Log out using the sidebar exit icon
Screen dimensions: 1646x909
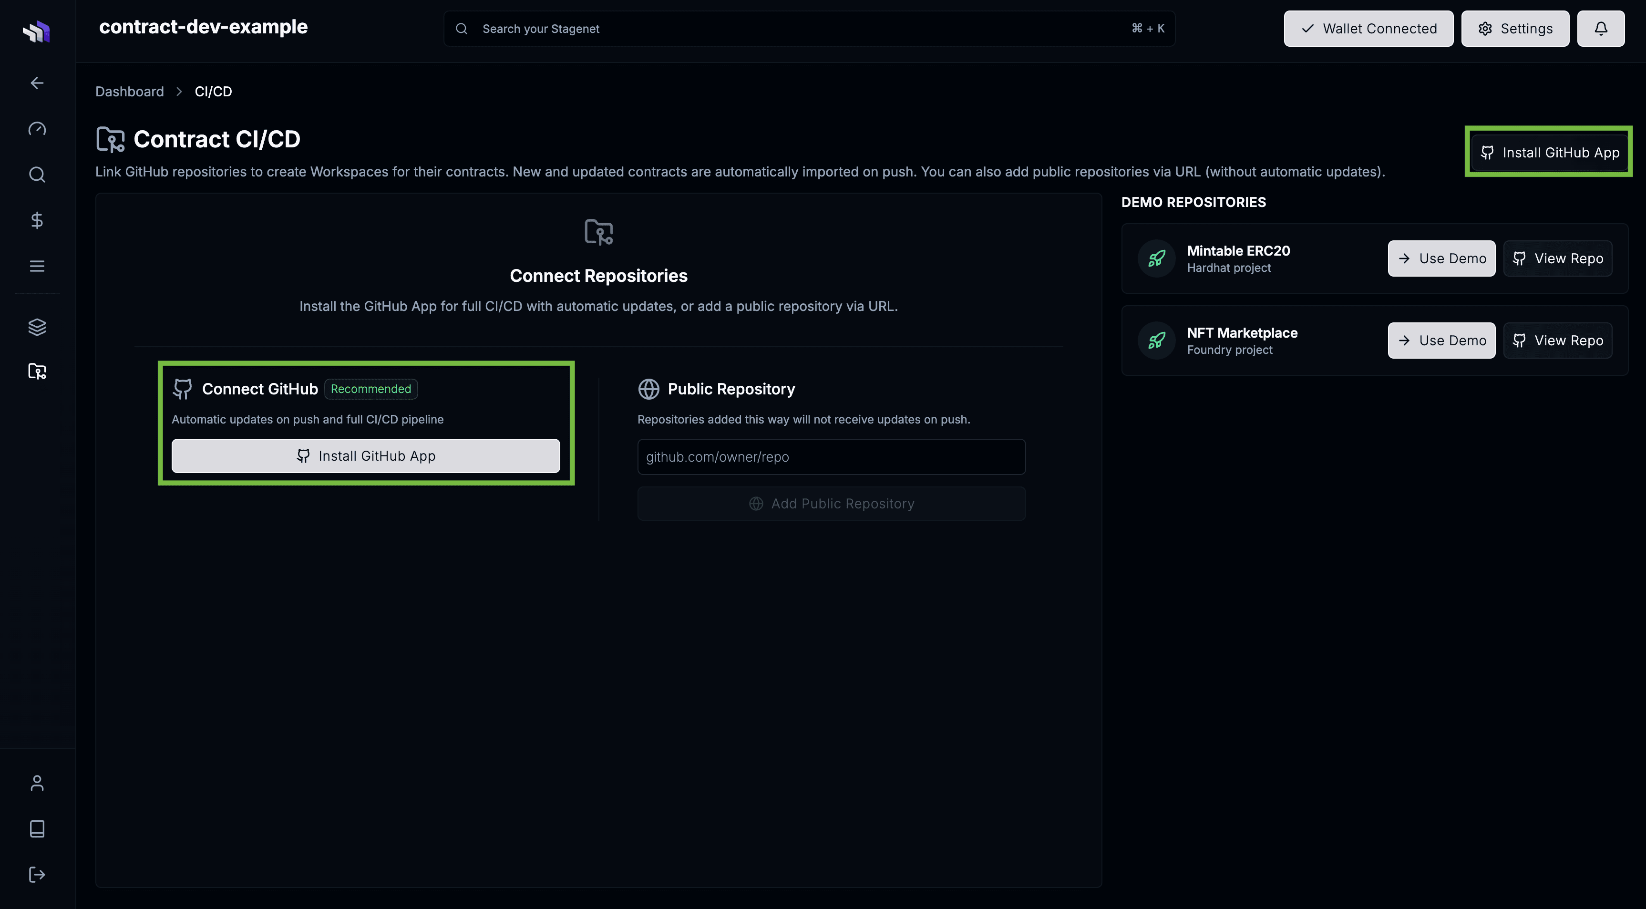pos(37,875)
